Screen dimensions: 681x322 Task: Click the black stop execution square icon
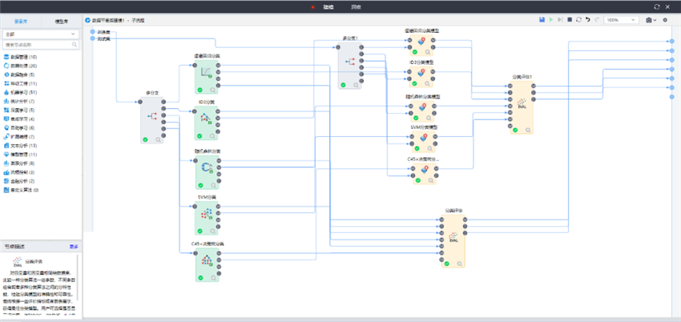coord(569,19)
